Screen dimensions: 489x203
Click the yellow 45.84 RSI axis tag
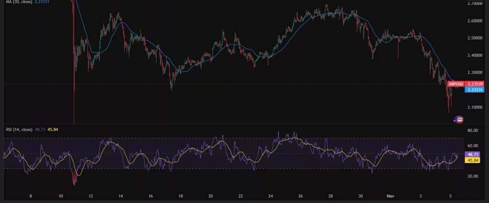coord(474,161)
